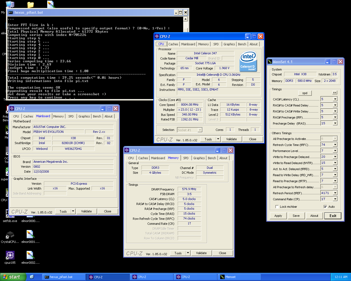Open the CAS# Latency (CL) dropdown
Screen dimensions: 351x281
click(335, 99)
